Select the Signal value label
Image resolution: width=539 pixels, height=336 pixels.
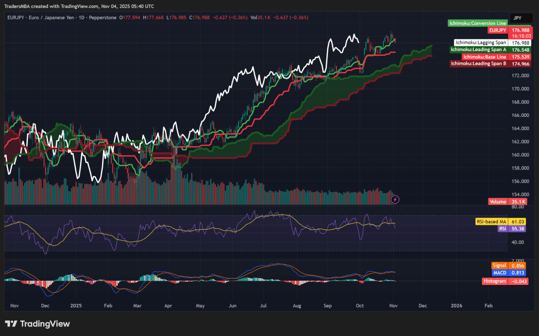click(508, 265)
